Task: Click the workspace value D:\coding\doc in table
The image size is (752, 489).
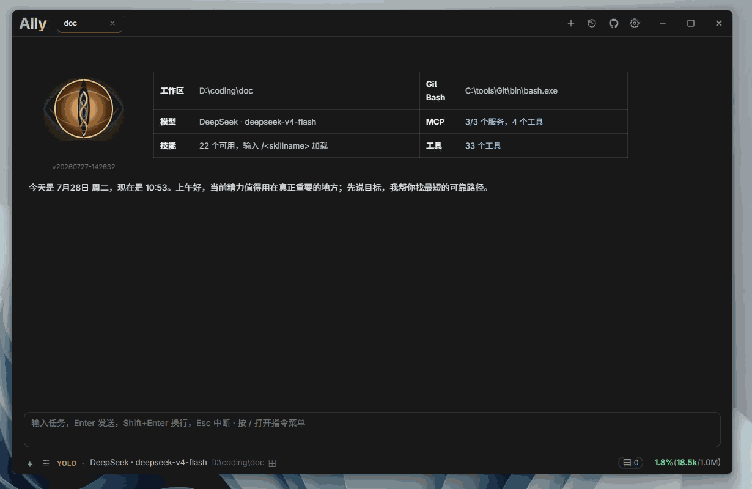Action: point(226,90)
